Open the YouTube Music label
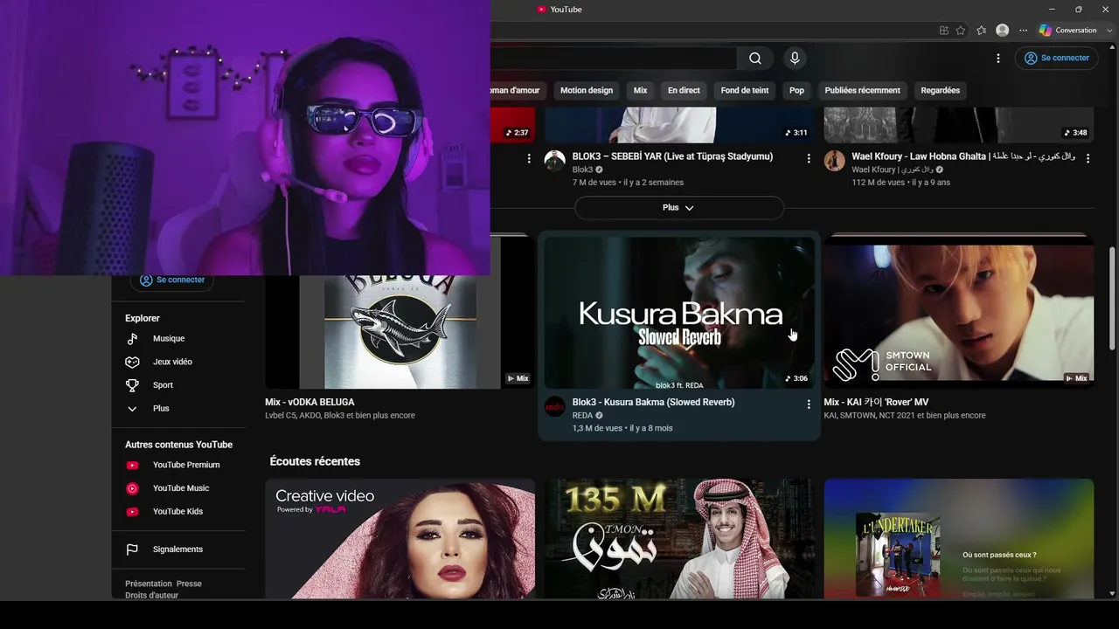Viewport: 1119px width, 629px height. (x=181, y=488)
